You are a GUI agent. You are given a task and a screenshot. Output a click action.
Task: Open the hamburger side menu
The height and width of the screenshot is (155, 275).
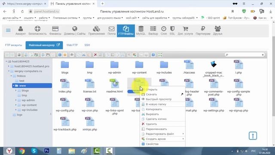pos(8,31)
